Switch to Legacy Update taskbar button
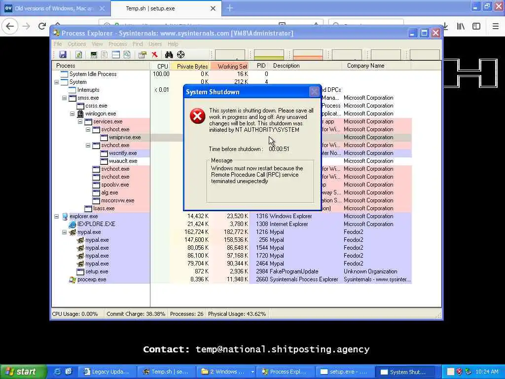This screenshot has height=379, width=505. point(107,372)
